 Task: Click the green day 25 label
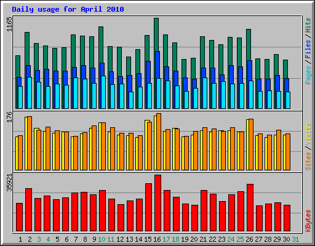click(240, 239)
